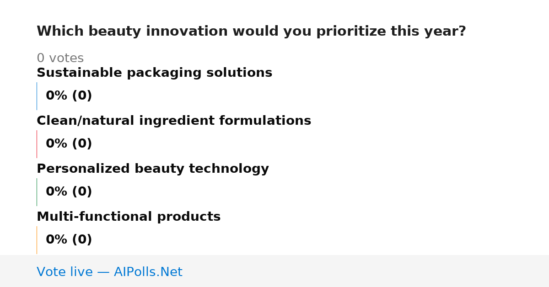Select the Multi-functional products option

[129, 217]
